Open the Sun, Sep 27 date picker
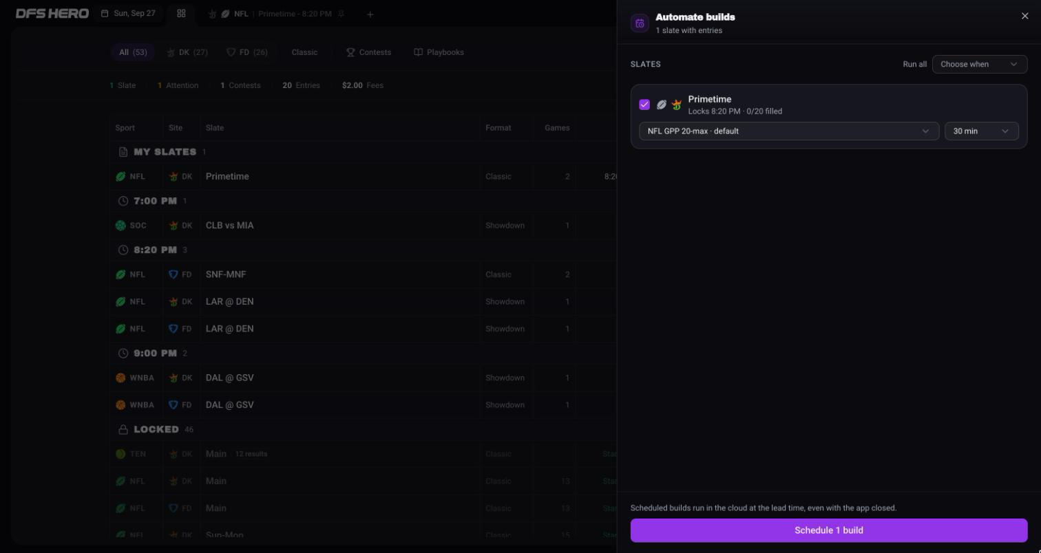This screenshot has width=1041, height=553. (x=129, y=13)
